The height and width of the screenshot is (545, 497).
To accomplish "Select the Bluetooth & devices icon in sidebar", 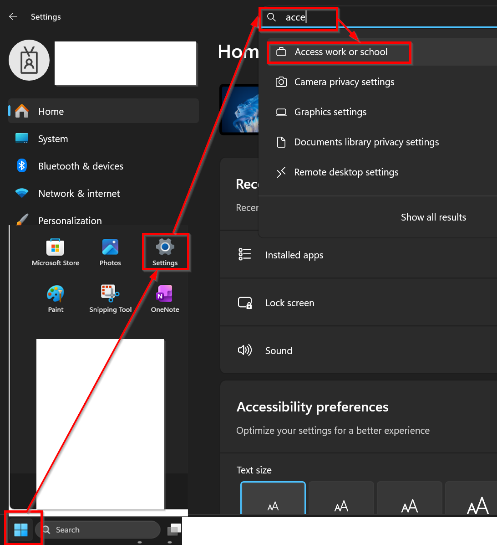I will pyautogui.click(x=21, y=166).
